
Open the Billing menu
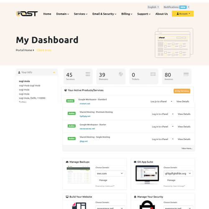(127, 14)
